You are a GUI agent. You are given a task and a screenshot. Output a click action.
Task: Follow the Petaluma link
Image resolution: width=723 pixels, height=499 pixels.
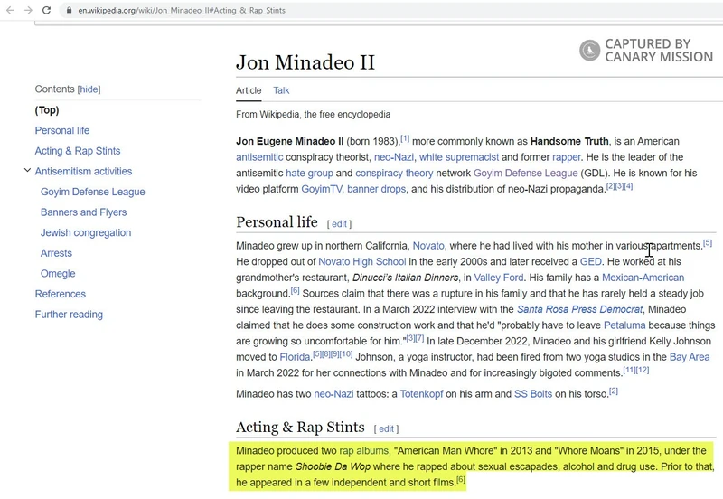click(x=624, y=325)
